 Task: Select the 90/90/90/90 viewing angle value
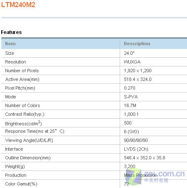pos(136,140)
